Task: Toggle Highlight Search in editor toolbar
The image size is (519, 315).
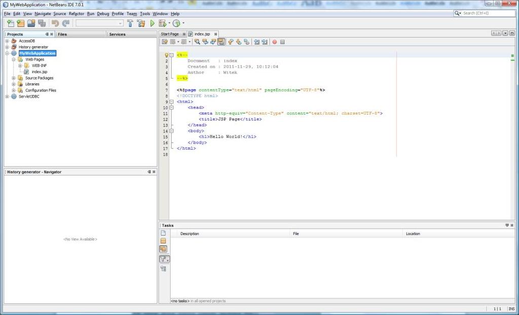Action: point(221,42)
